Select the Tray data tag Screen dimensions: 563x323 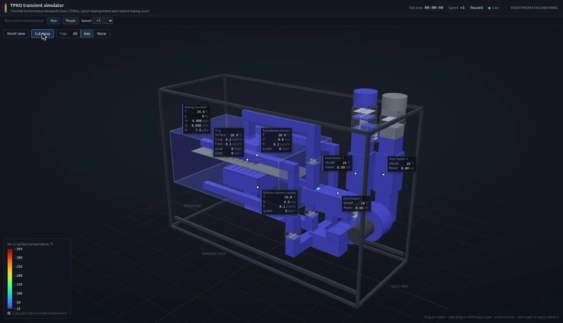pyautogui.click(x=228, y=142)
